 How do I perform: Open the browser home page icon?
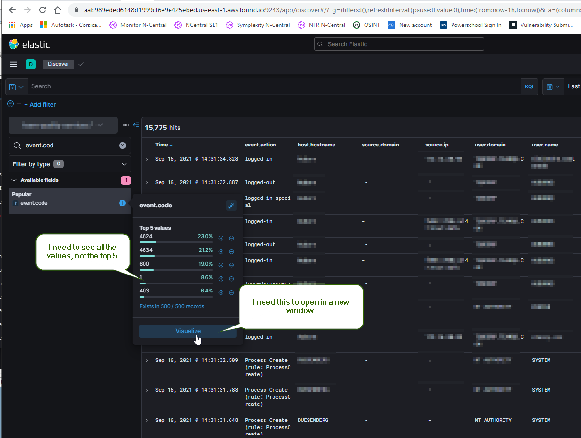[58, 10]
